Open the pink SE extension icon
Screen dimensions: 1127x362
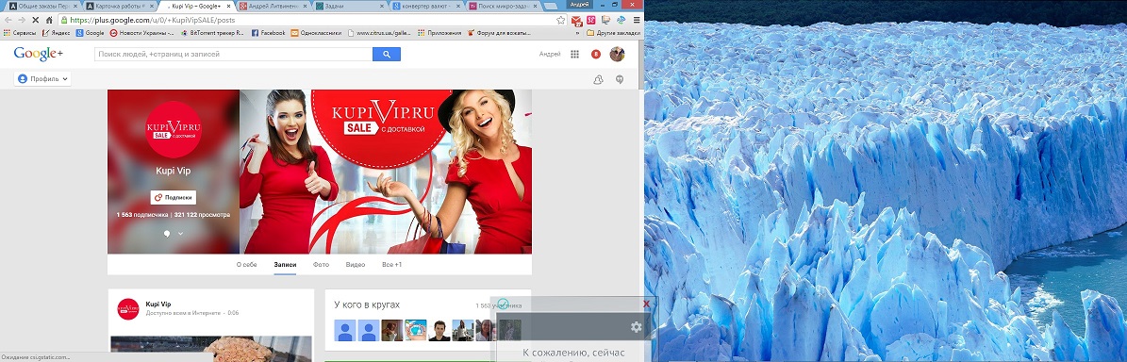tap(590, 20)
